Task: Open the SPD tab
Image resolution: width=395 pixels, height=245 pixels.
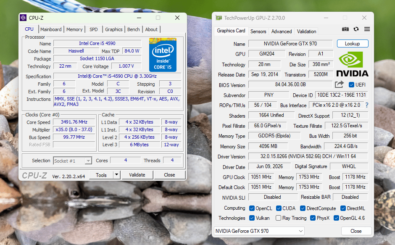Action: pyautogui.click(x=93, y=29)
